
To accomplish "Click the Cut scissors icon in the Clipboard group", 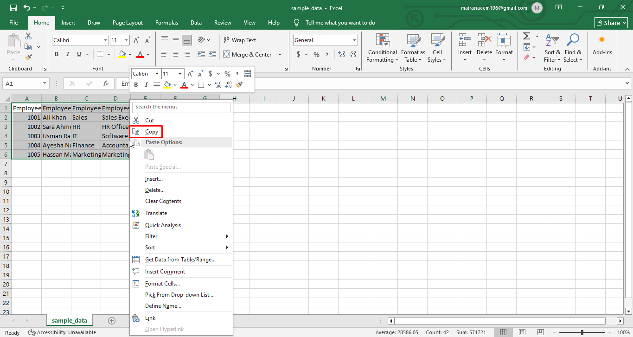I will pos(28,36).
